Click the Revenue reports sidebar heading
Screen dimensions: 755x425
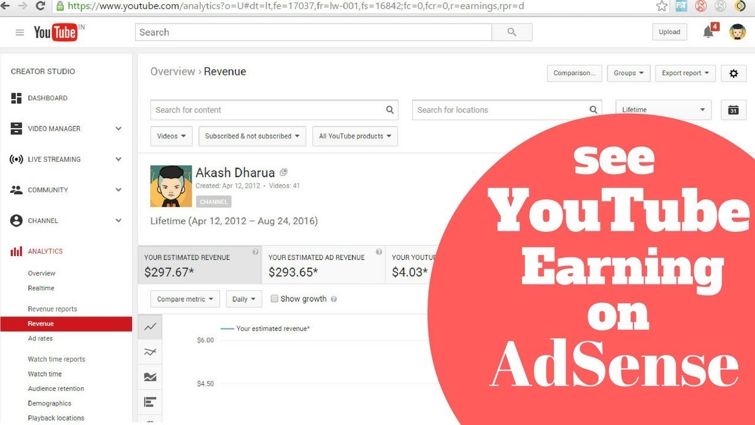(x=52, y=309)
